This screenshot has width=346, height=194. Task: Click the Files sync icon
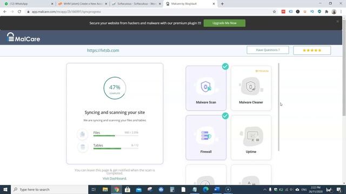[x=83, y=134]
